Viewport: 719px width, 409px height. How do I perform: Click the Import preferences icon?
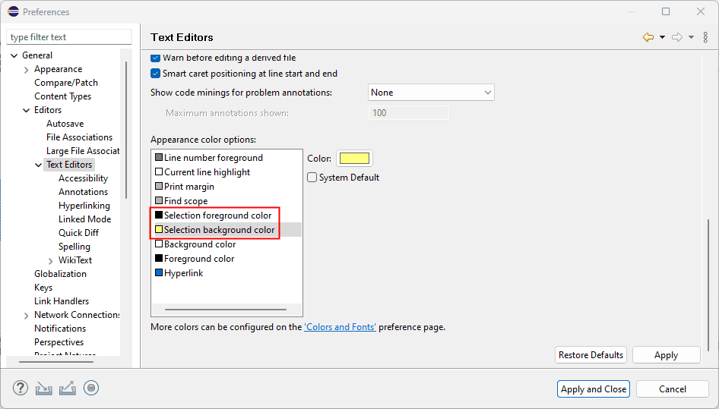(x=44, y=389)
